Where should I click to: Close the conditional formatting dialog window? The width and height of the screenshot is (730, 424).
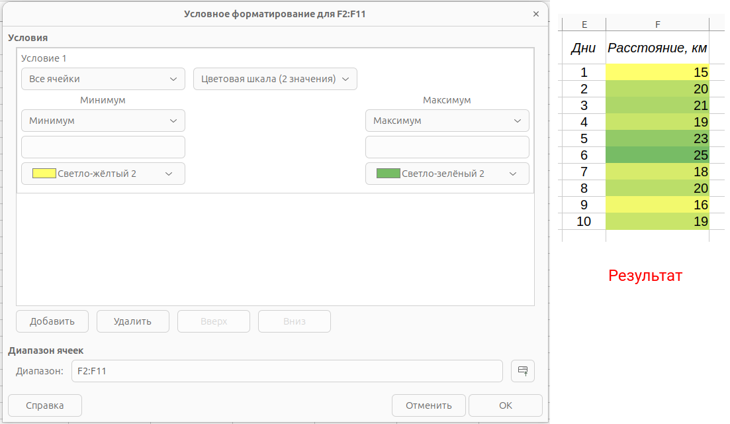pyautogui.click(x=535, y=14)
